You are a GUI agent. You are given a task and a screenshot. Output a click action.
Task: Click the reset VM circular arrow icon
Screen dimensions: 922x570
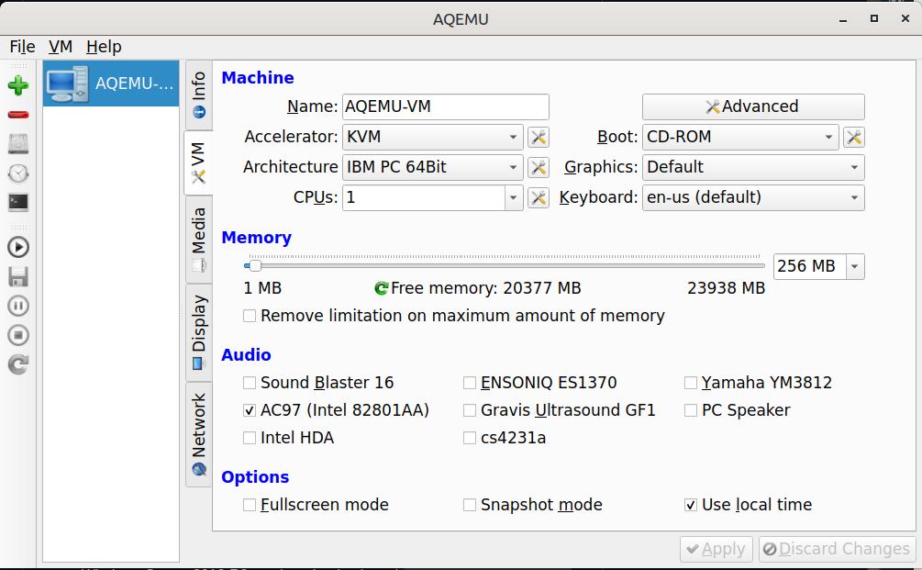(x=18, y=364)
